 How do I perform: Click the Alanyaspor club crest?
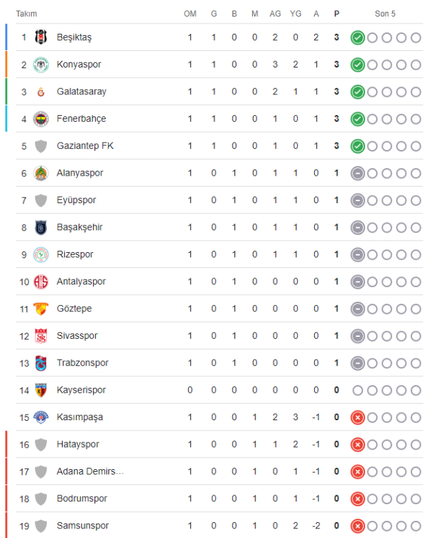(41, 173)
